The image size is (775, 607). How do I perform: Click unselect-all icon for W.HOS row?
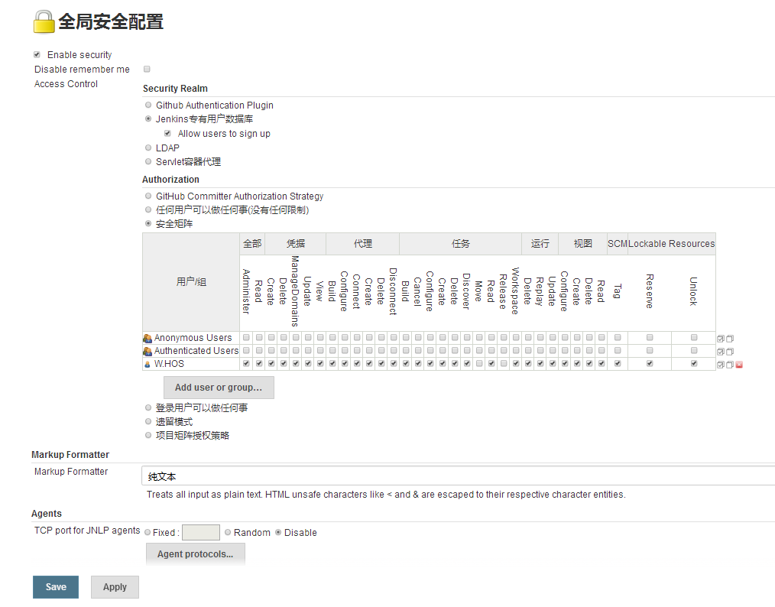730,365
